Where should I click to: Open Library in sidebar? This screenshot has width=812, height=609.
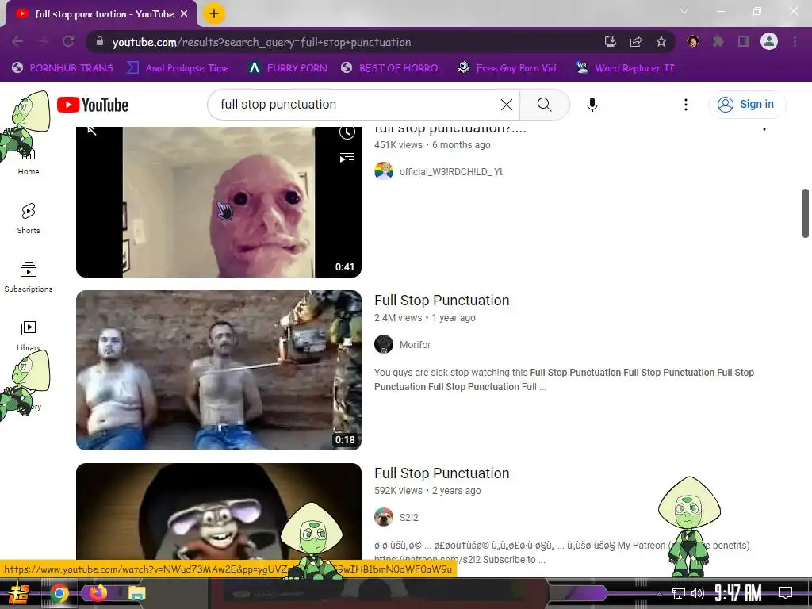(x=29, y=335)
